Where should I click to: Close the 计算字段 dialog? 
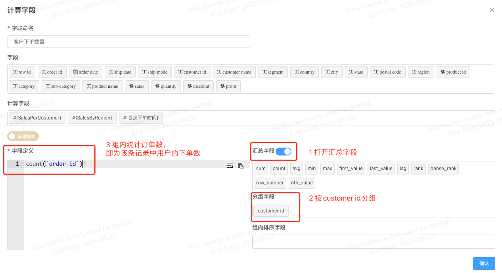pos(492,10)
